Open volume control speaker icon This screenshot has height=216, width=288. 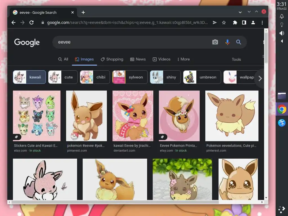[x=282, y=33]
